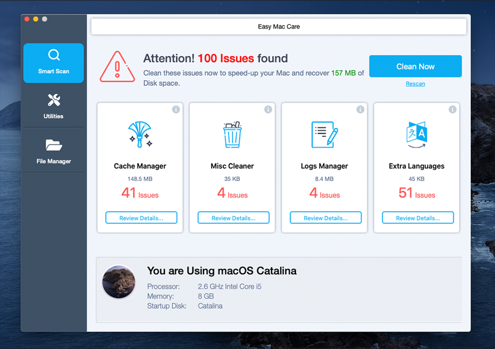This screenshot has width=495, height=349.
Task: Click the macOS Catalina round thumbnail
Action: [118, 282]
